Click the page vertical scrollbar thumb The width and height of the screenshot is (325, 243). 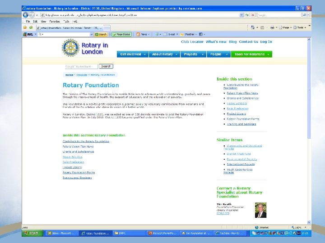[309, 91]
